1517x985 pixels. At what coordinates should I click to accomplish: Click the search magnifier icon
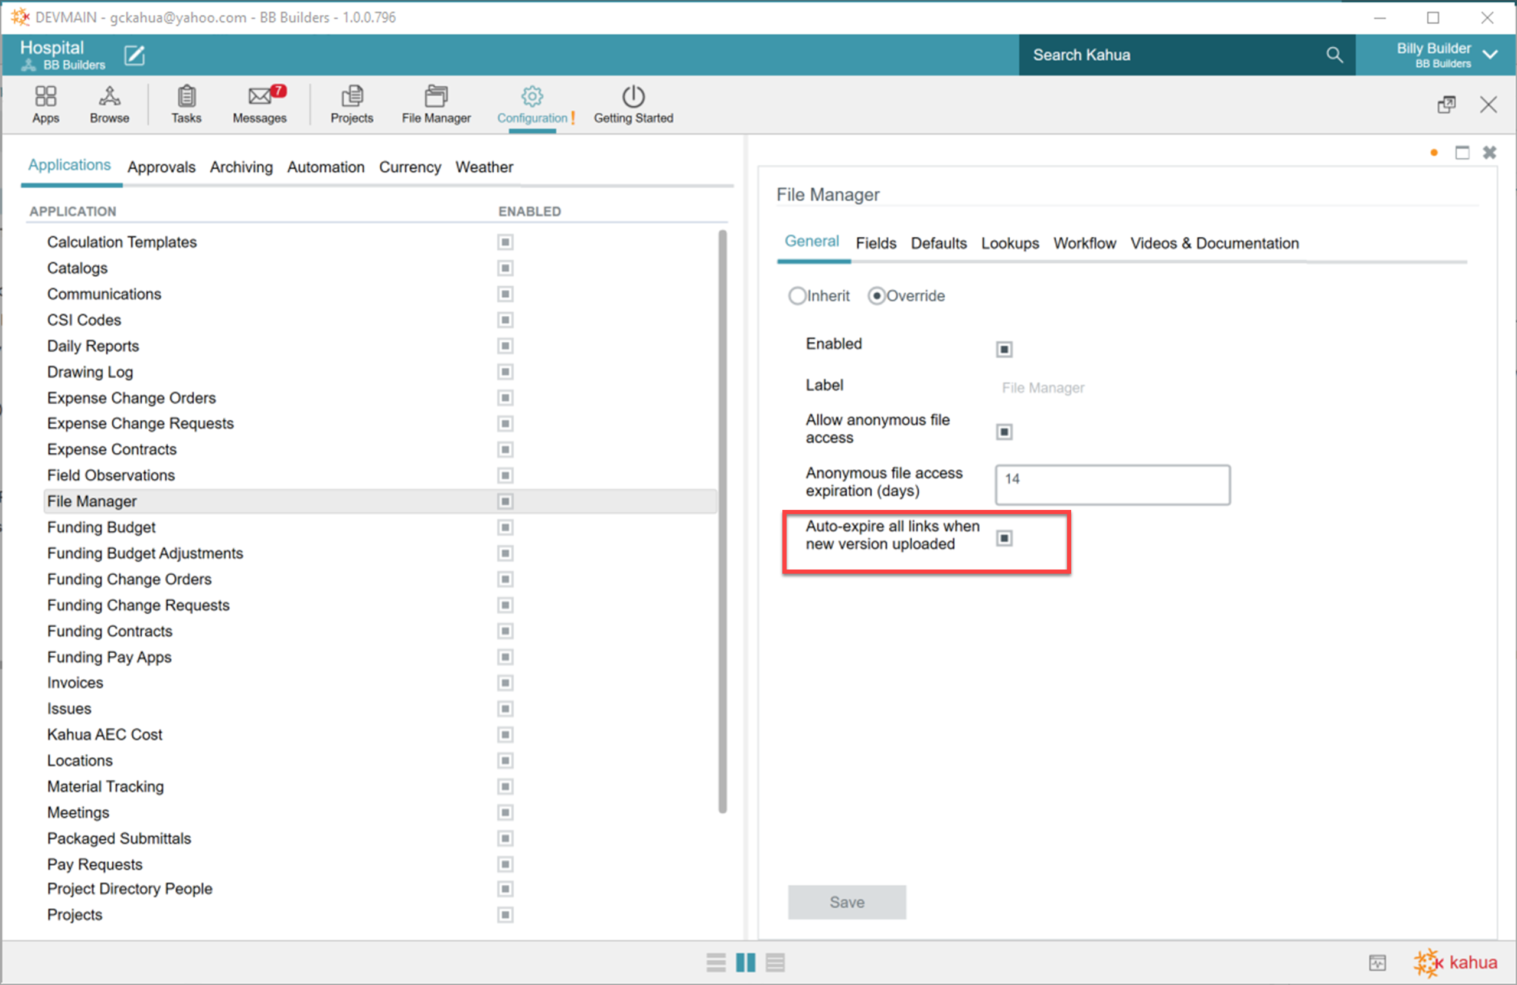(1334, 55)
